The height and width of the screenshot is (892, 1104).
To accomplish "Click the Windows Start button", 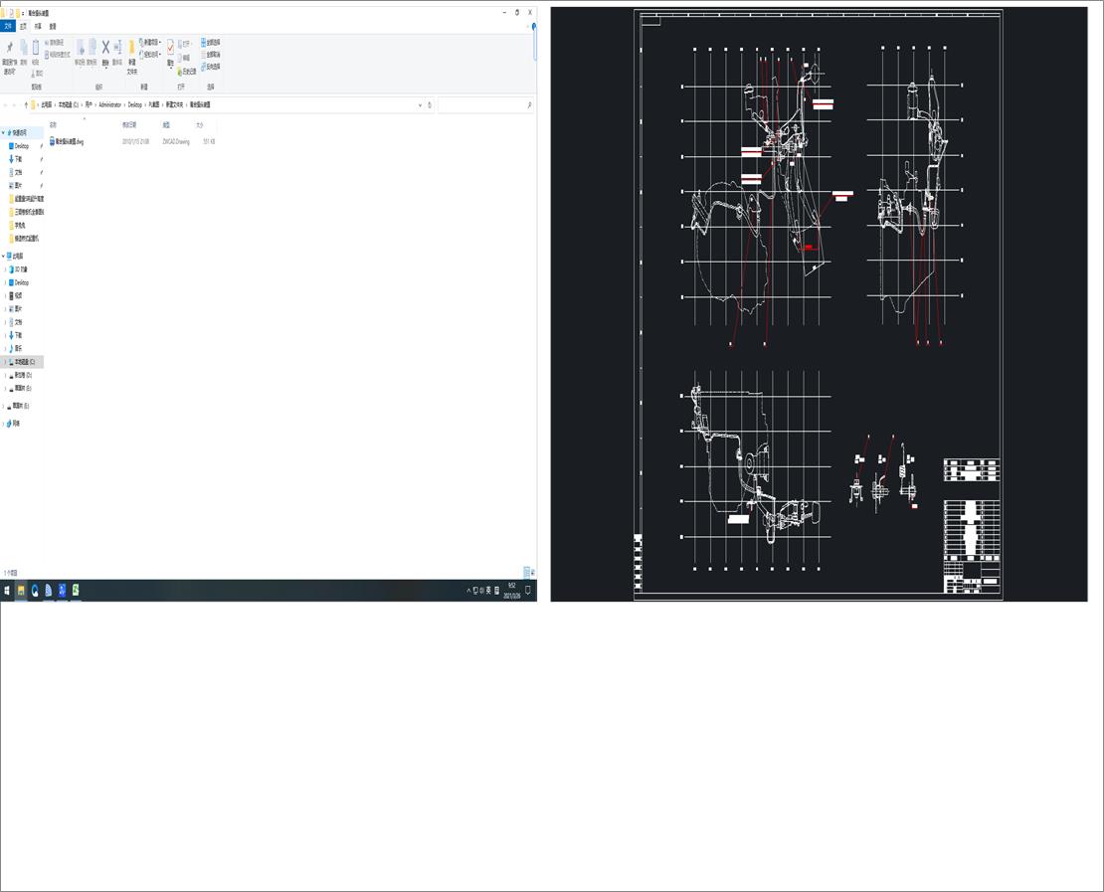I will pos(8,590).
